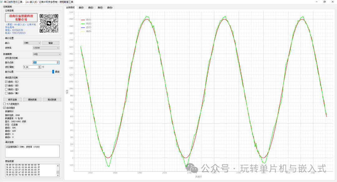Viewport: 337px width, 182px height.
Task: Click raw data row 7E 08 53 02 74
Action: tap(23, 175)
